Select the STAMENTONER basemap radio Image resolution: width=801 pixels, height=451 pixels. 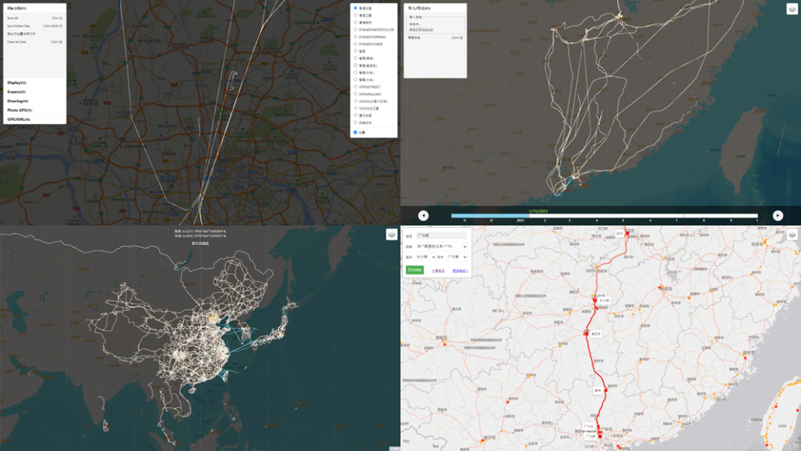[x=355, y=44]
